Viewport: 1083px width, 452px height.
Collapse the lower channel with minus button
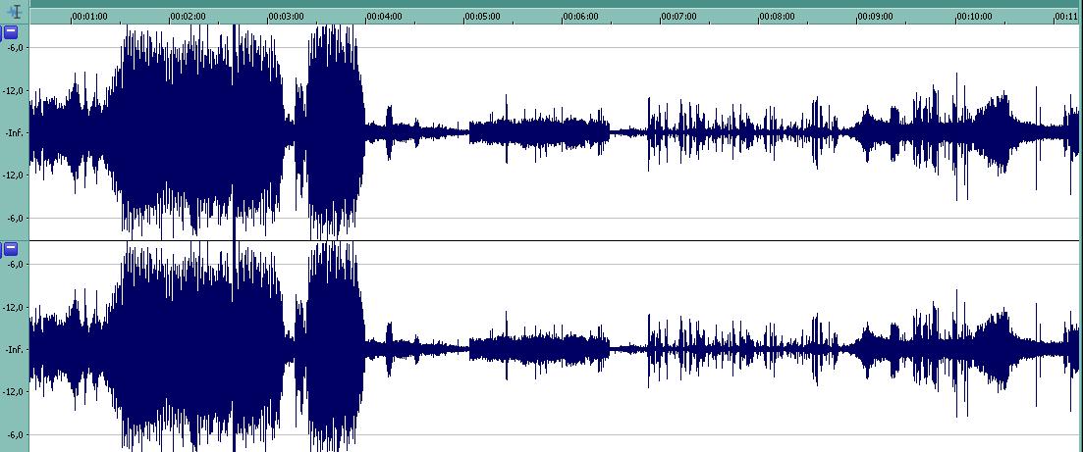tap(11, 249)
